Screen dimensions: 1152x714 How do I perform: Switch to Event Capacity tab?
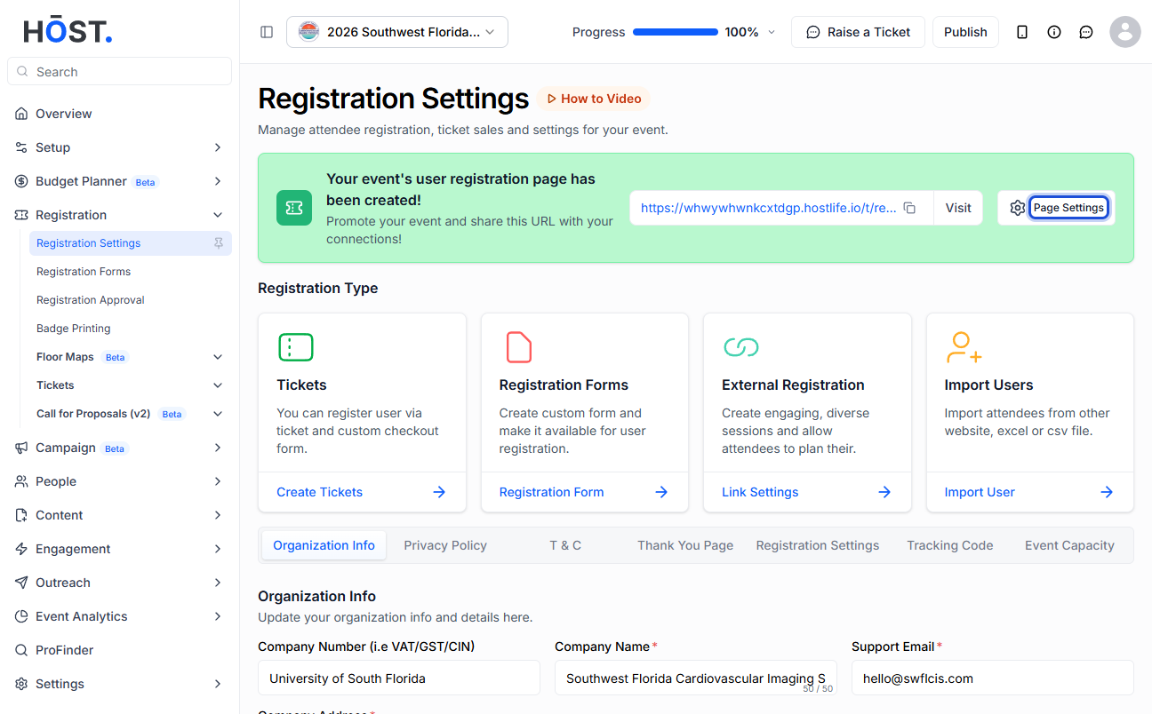1069,545
